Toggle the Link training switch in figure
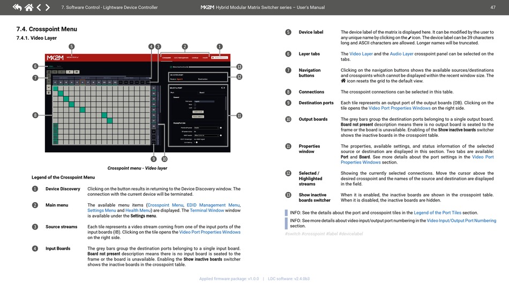509x285 pixels. pyautogui.click(x=197, y=142)
